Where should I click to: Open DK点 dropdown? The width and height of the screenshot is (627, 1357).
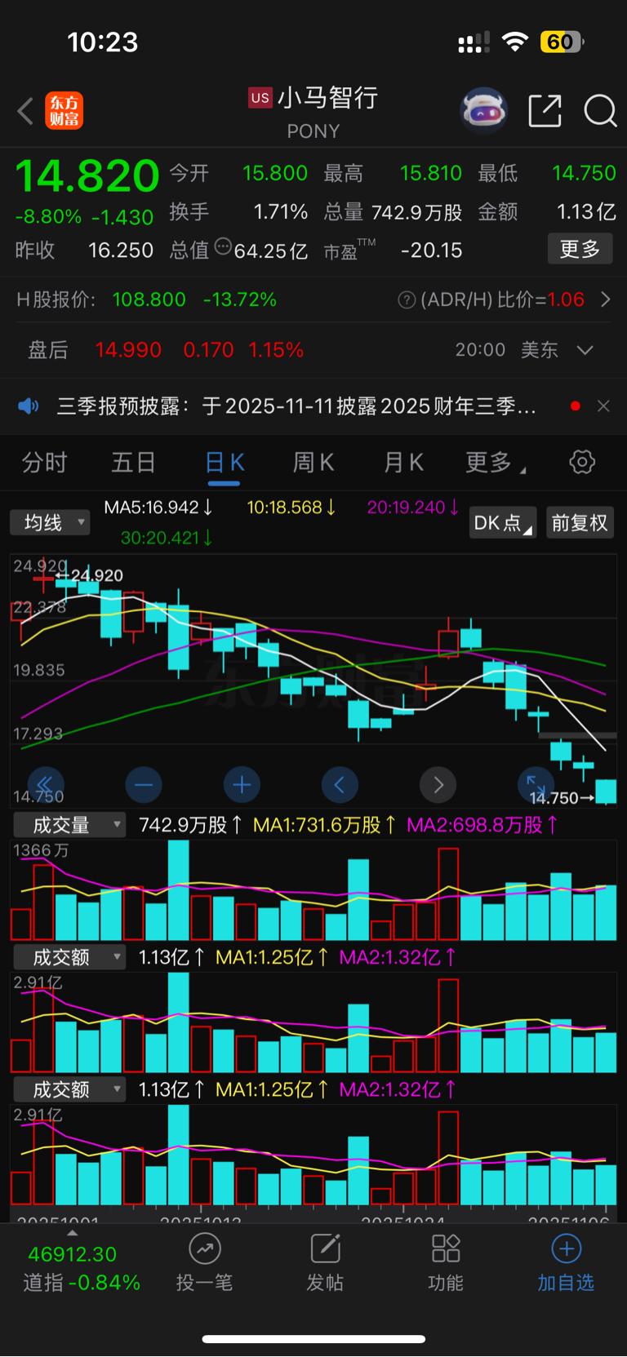pos(503,523)
